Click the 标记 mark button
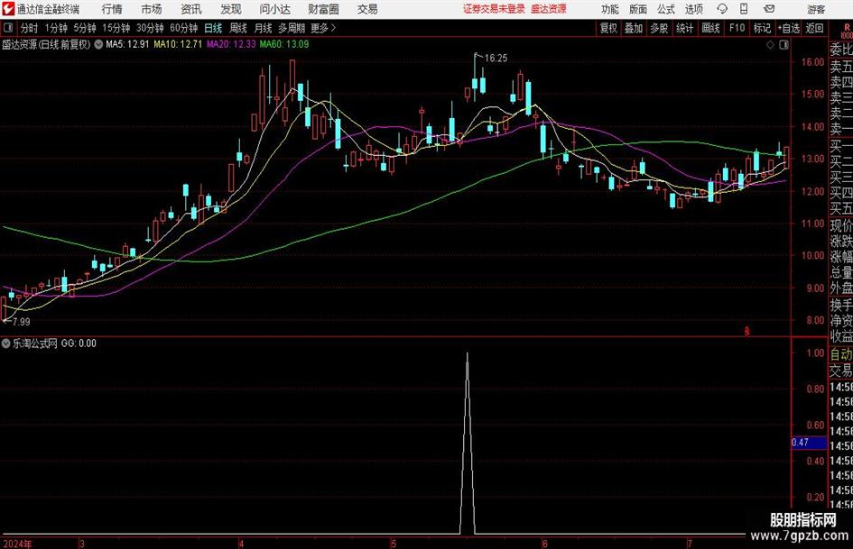This screenshot has width=853, height=549. 762,28
